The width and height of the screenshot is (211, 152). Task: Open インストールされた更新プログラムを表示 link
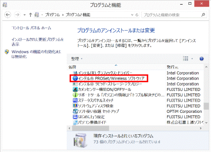(38, 42)
